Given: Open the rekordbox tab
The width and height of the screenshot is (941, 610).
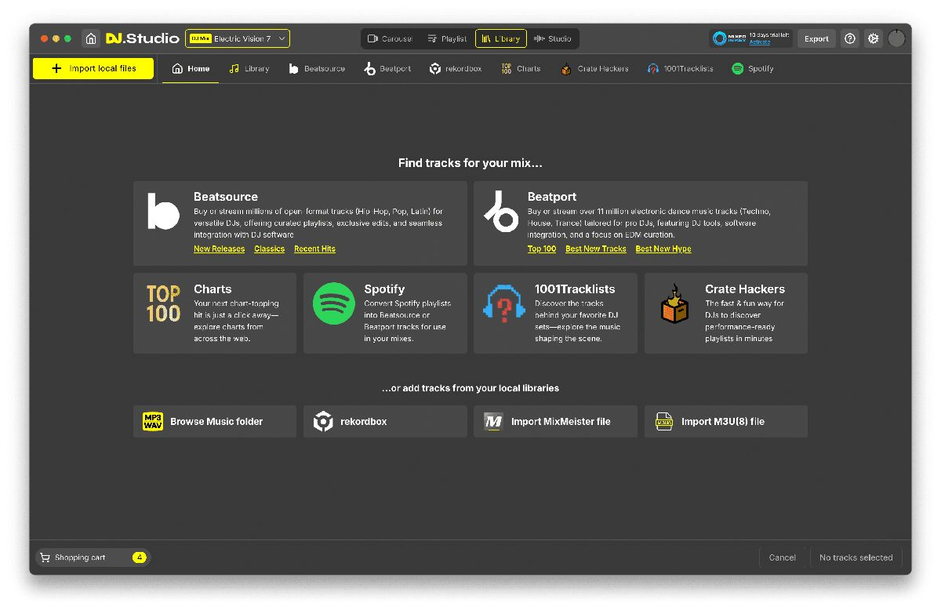Looking at the screenshot, I should [456, 69].
